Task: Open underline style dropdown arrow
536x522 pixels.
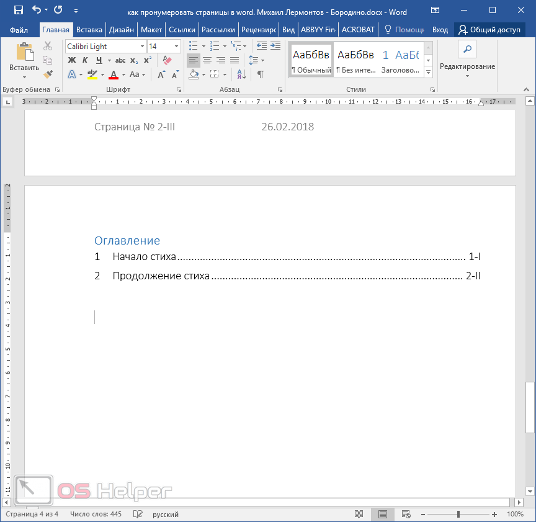Action: tap(109, 61)
